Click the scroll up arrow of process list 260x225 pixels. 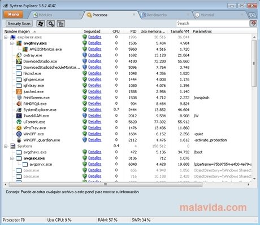[254, 37]
